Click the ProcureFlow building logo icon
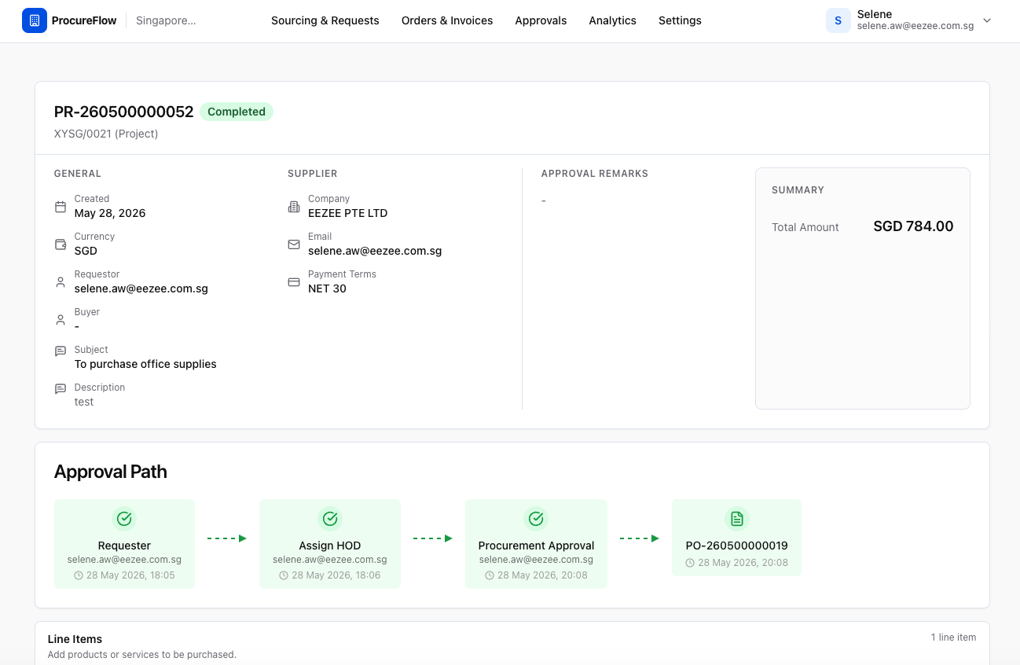This screenshot has width=1020, height=665. pyautogui.click(x=35, y=20)
